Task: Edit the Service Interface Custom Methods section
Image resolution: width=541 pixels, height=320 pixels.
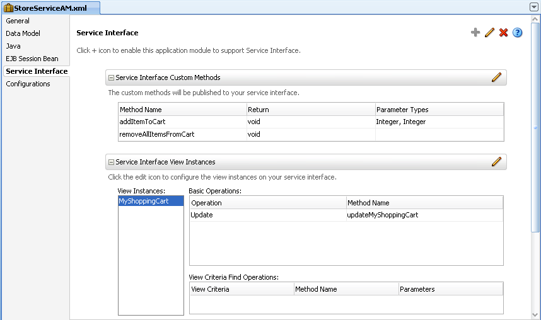Action: point(496,77)
